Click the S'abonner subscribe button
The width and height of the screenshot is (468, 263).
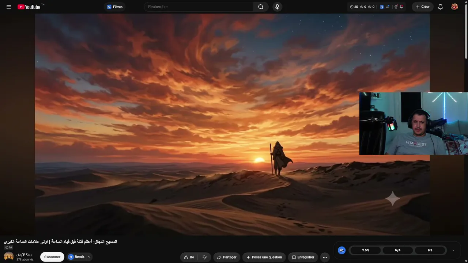click(52, 257)
